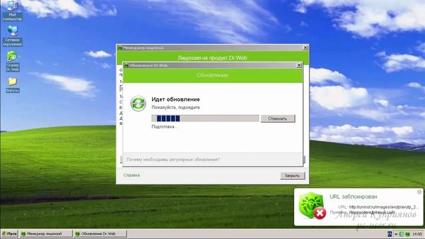Close the Обновление Dr.Web window
This screenshot has height=239, width=425.
tap(299, 65)
